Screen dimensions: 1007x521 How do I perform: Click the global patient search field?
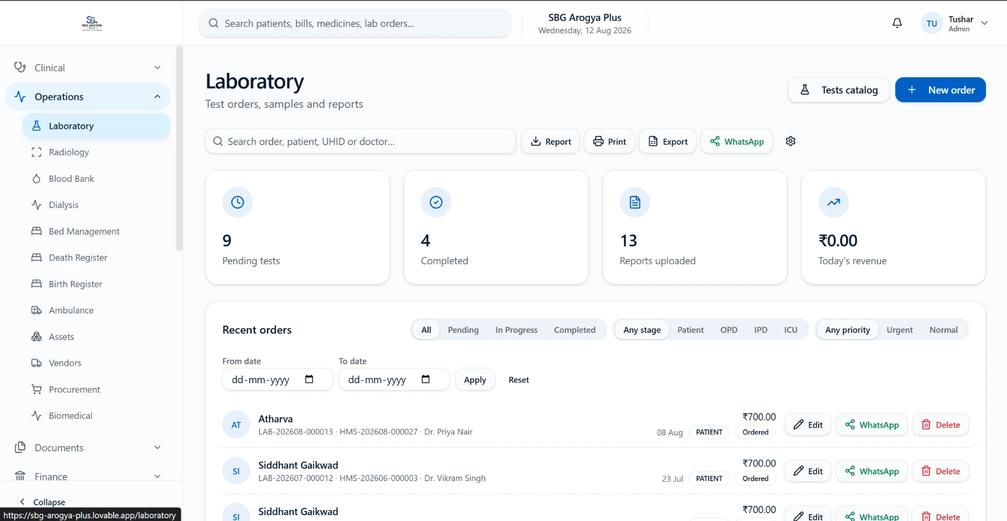(x=355, y=23)
